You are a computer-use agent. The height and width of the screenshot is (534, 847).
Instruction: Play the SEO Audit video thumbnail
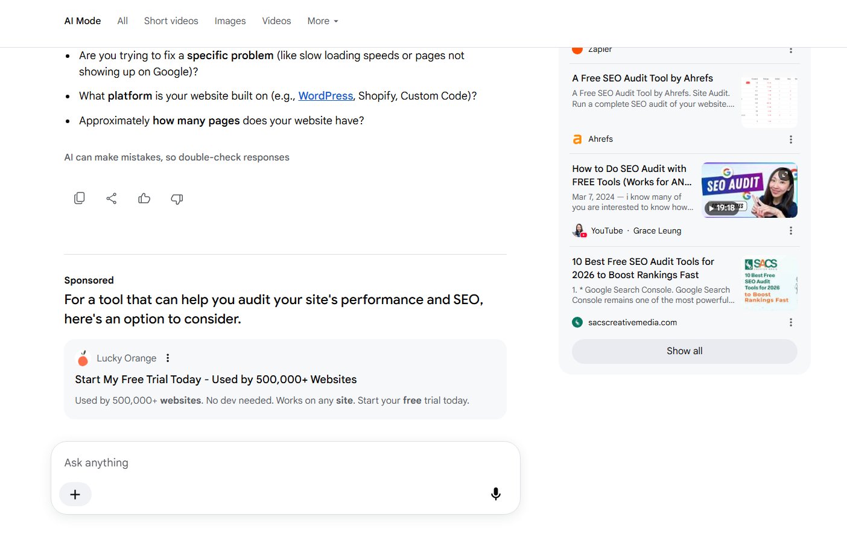click(x=749, y=190)
